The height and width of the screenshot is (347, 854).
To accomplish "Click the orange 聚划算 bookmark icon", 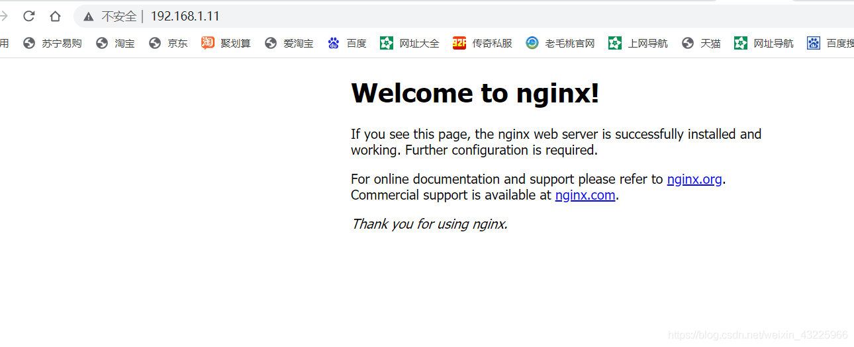I will (208, 43).
